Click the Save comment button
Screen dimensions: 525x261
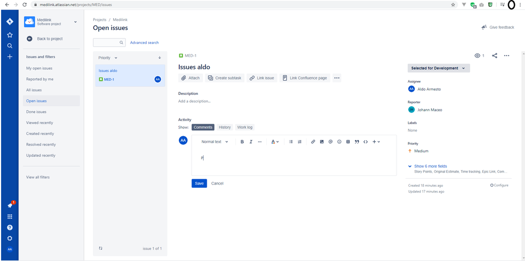(199, 183)
